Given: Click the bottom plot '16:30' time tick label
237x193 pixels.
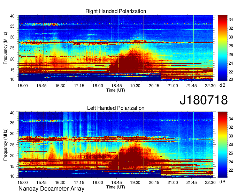Looking at the screenshot, I should (60, 183).
